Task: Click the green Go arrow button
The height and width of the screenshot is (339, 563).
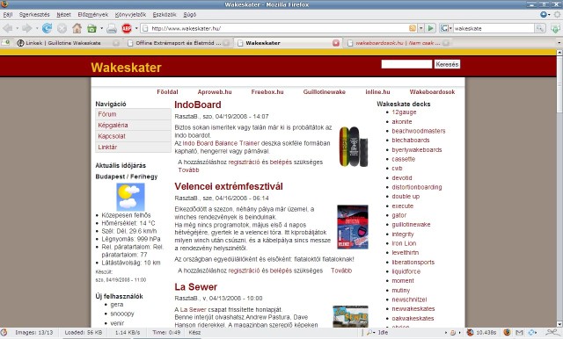Action: [431, 28]
